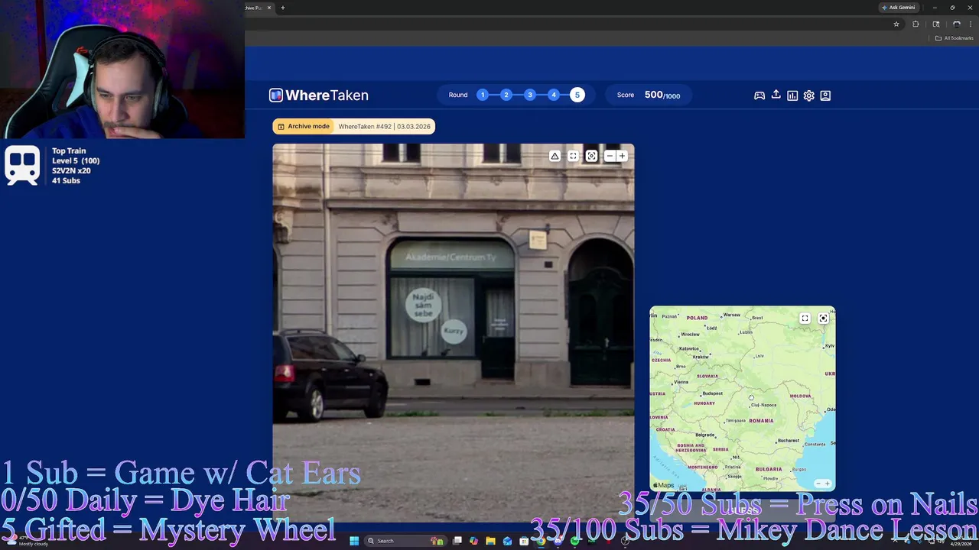Click Budapest on the map

[712, 393]
